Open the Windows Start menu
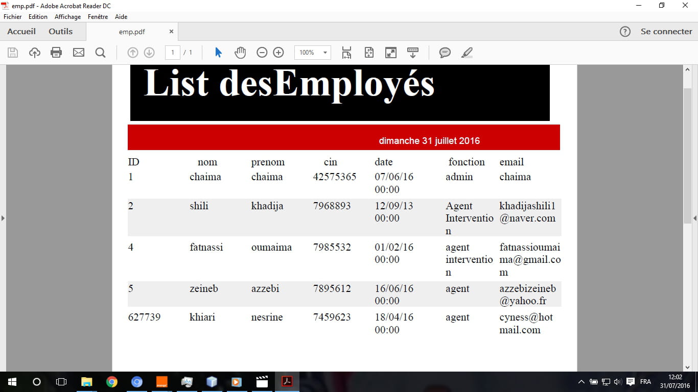This screenshot has width=698, height=392. [12, 382]
